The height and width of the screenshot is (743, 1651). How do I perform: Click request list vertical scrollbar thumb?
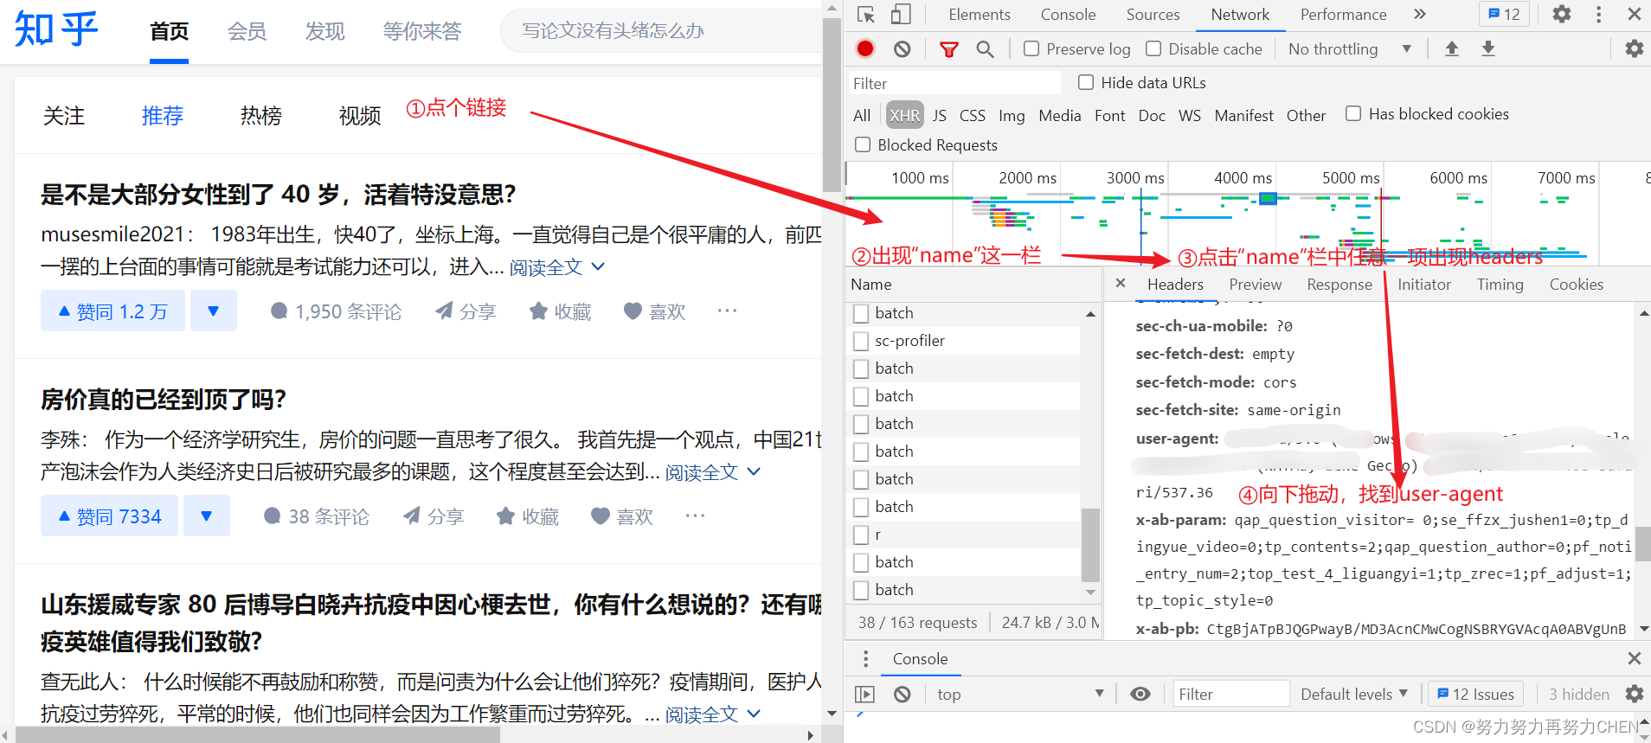1090,546
